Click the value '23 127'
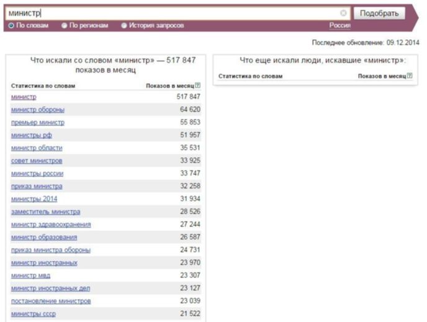The image size is (427, 322). point(190,288)
